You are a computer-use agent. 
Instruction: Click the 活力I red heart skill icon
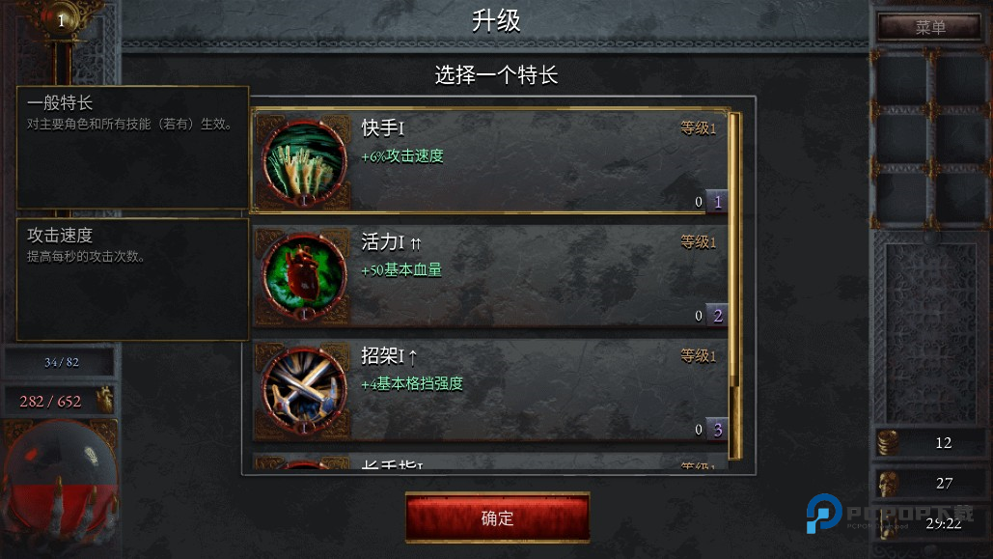coord(304,275)
